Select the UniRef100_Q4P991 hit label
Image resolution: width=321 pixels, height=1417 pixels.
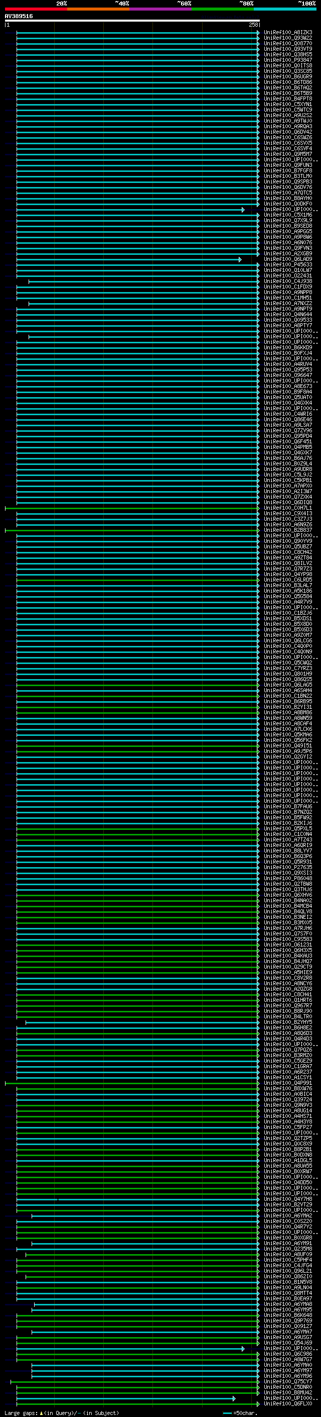coord(287,1083)
